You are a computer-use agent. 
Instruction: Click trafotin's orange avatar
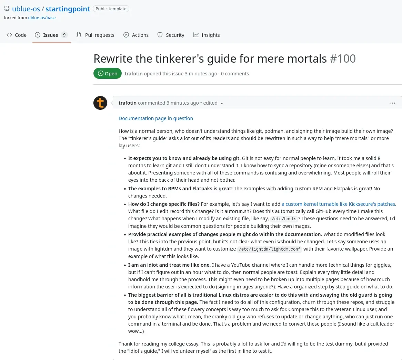[100, 103]
